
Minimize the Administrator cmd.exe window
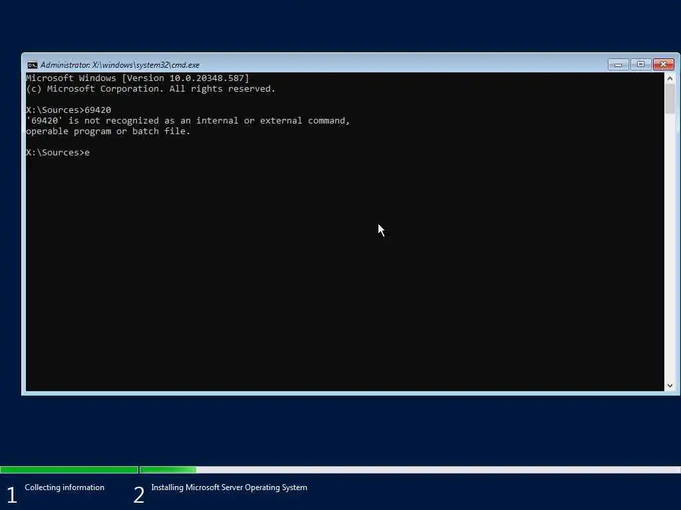[618, 64]
